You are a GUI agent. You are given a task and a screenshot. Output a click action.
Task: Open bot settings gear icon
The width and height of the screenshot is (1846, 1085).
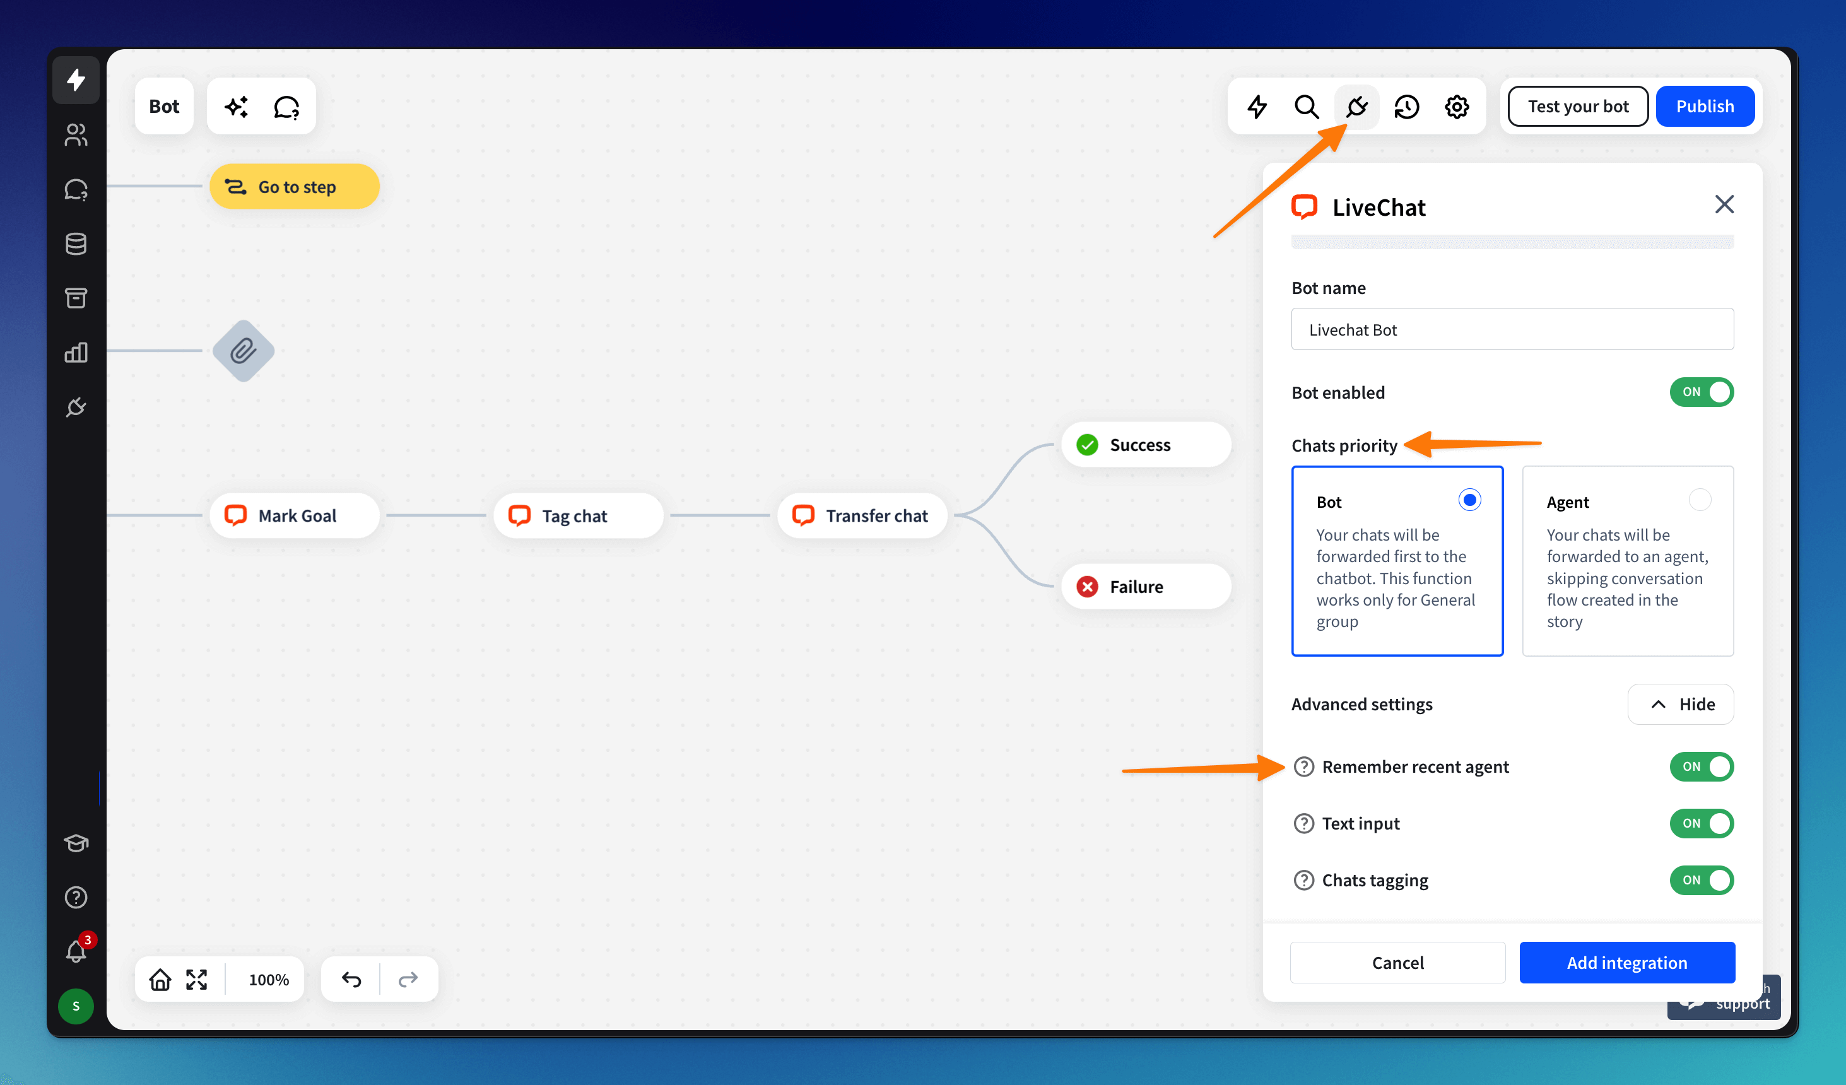(x=1456, y=107)
